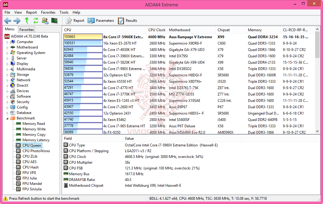Click the green Refresh toolbar icon

pyautogui.click(x=36, y=21)
